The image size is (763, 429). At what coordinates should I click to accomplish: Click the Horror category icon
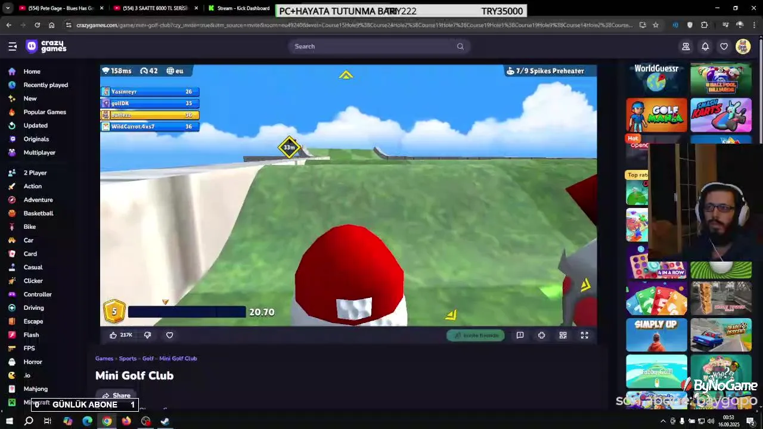(x=12, y=362)
